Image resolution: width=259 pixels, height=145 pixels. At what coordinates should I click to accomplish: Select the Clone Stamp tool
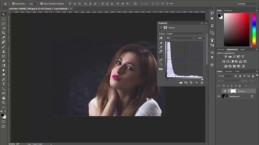(x=3, y=52)
